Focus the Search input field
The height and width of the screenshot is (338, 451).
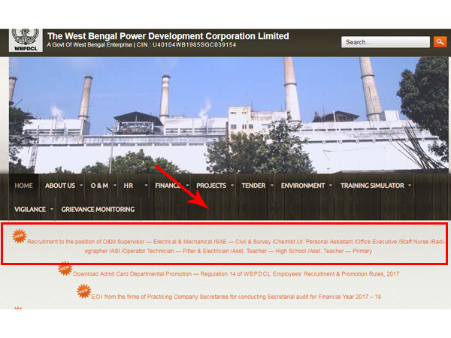tap(386, 42)
